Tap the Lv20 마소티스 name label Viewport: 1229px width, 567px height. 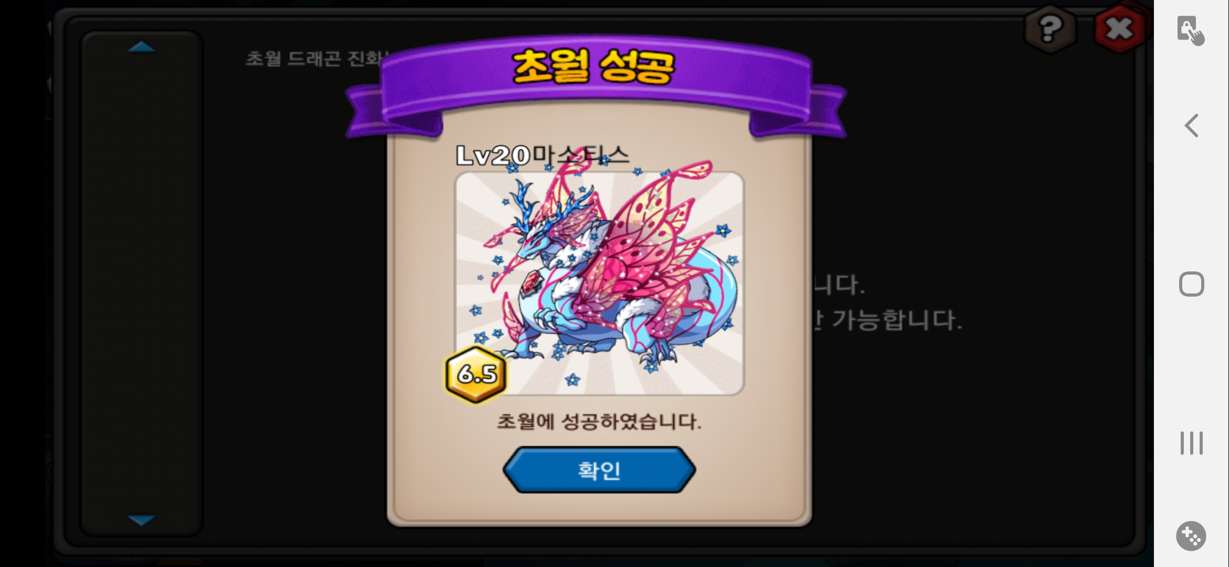(543, 155)
